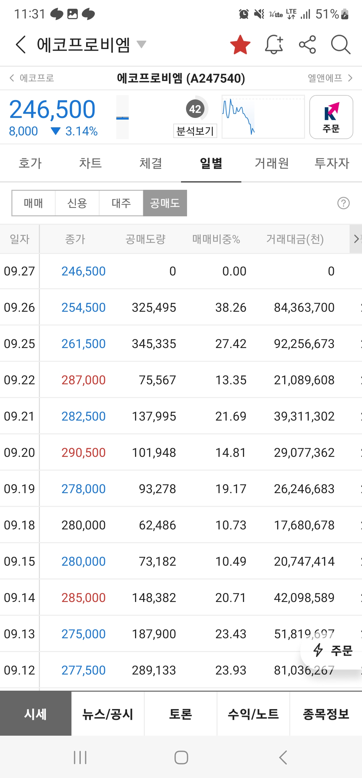362x778 pixels.
Task: Switch to the 호가 tab
Action: 30,163
